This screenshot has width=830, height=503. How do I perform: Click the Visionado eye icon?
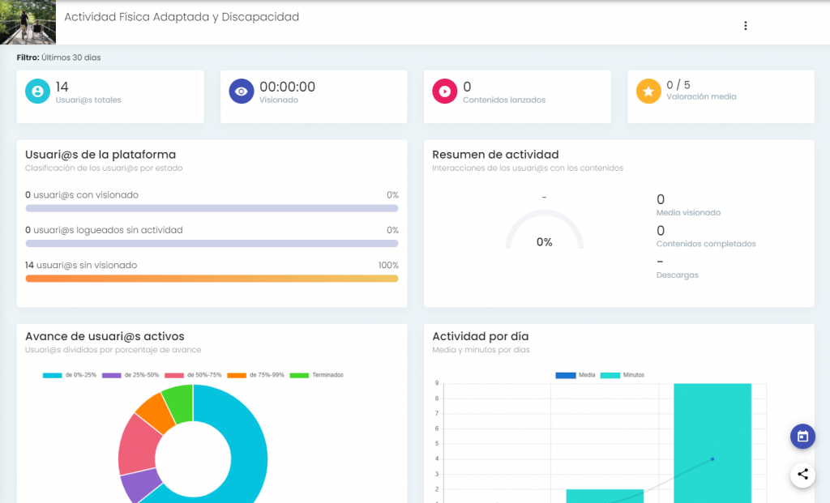click(242, 91)
